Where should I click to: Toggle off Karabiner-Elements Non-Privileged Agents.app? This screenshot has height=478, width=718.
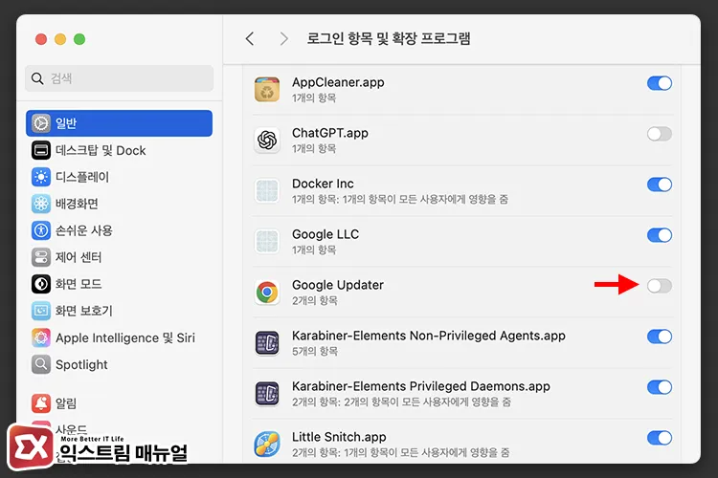[x=660, y=337]
